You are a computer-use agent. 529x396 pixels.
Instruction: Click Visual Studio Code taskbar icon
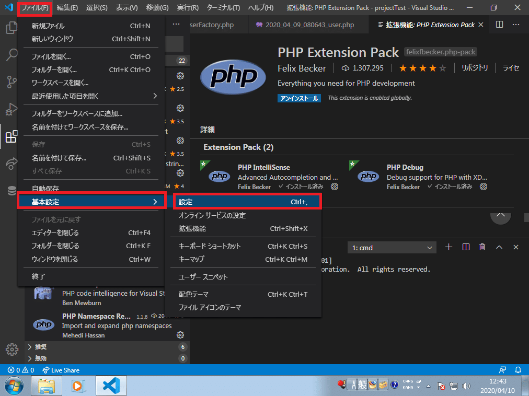pyautogui.click(x=111, y=386)
